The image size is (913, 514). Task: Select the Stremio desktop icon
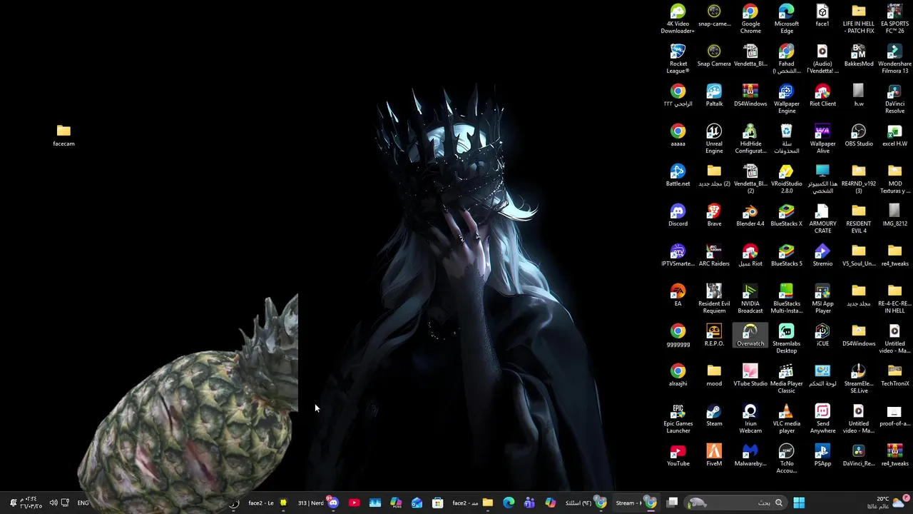point(822,256)
